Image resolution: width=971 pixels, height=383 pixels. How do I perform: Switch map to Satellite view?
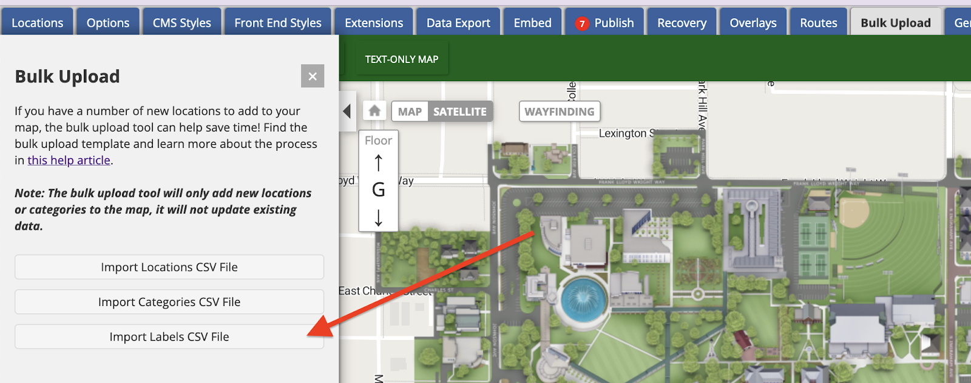pyautogui.click(x=459, y=112)
